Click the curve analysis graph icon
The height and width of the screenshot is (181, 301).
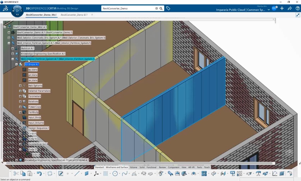[275, 173]
